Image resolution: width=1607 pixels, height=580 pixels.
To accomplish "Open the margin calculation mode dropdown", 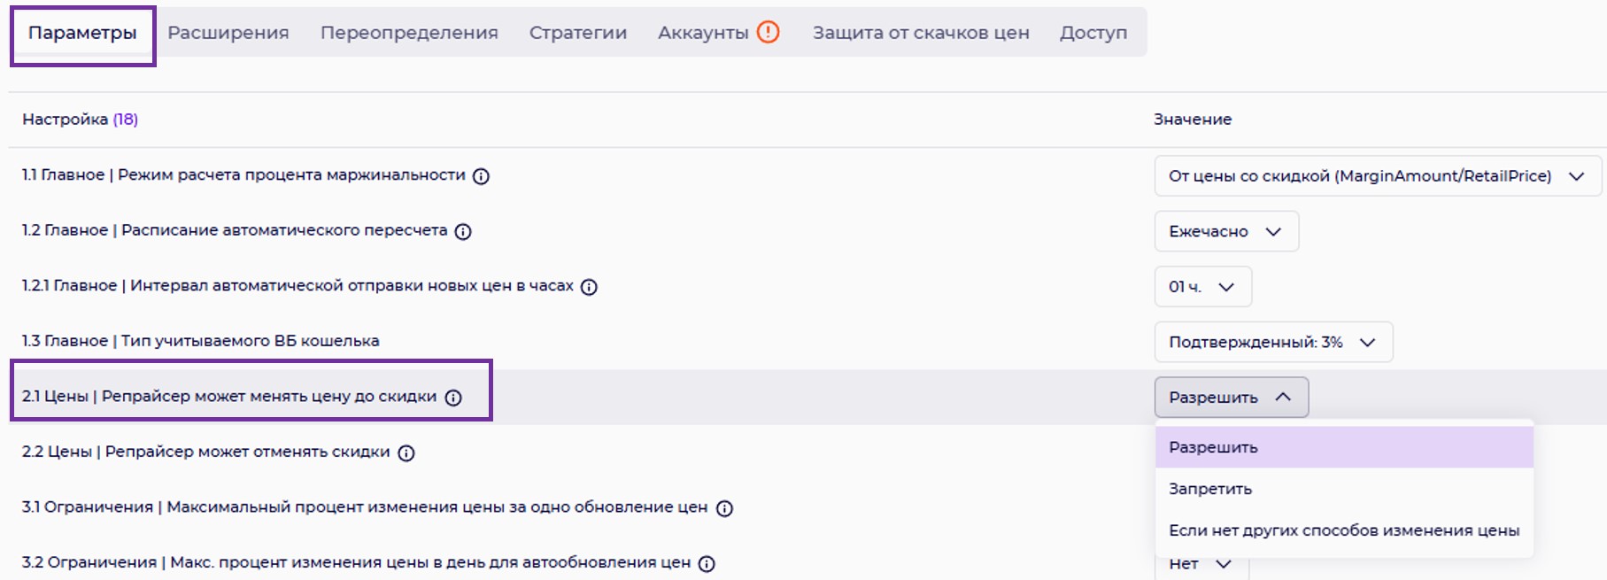I will click(1377, 176).
